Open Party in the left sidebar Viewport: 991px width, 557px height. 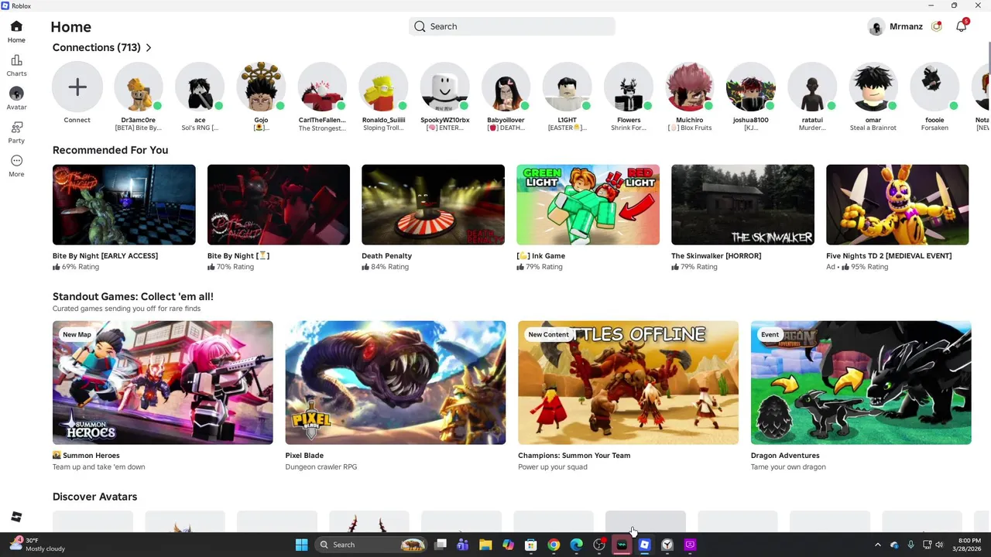[16, 132]
